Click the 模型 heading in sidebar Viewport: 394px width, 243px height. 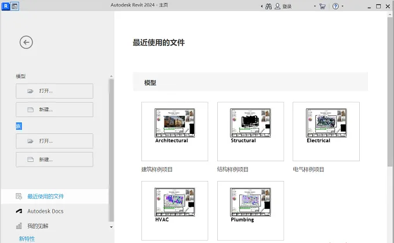click(21, 76)
